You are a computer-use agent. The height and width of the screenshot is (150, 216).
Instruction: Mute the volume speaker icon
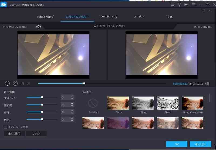point(207,83)
